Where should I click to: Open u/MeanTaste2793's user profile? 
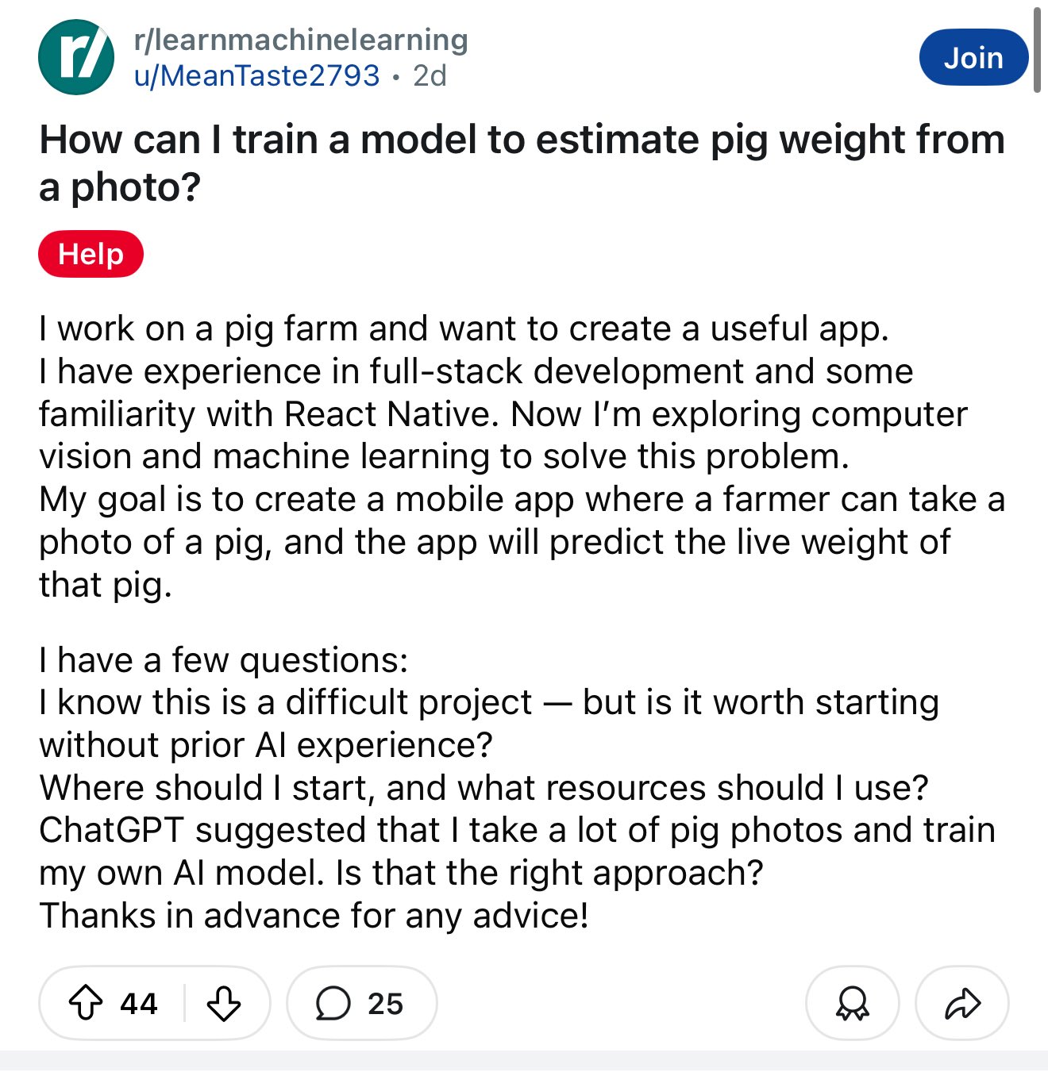[257, 75]
